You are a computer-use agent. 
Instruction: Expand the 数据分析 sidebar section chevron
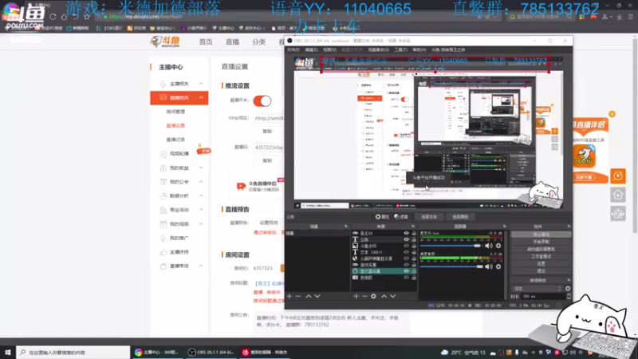[x=201, y=195]
